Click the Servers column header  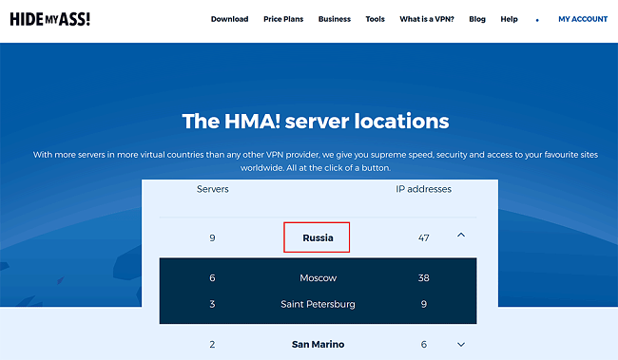click(212, 189)
